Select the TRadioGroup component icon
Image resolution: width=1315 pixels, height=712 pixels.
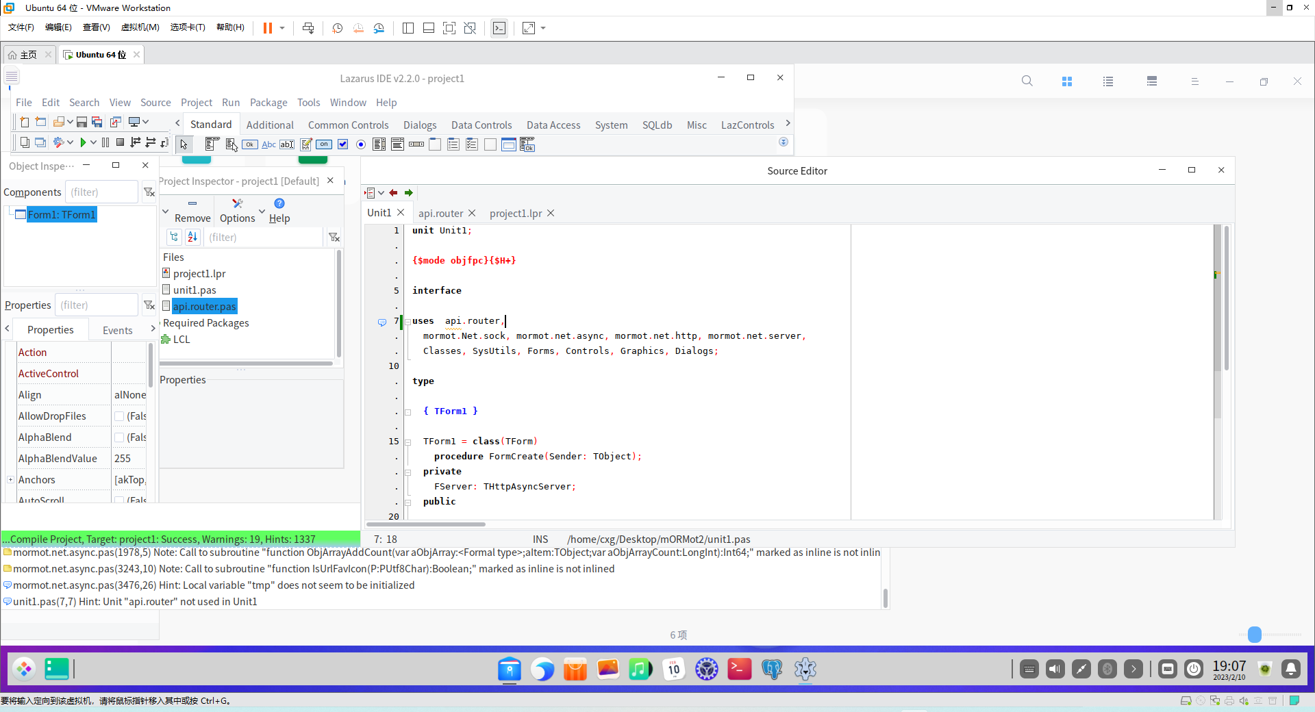pyautogui.click(x=453, y=144)
